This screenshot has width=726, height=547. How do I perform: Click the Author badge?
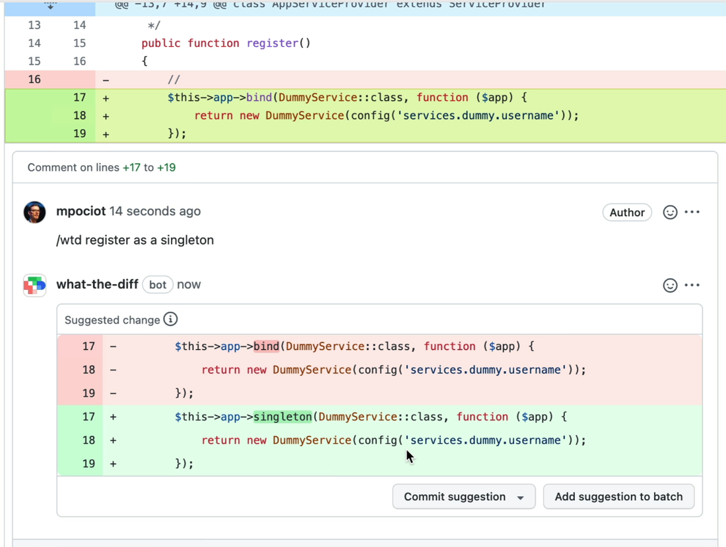point(627,212)
